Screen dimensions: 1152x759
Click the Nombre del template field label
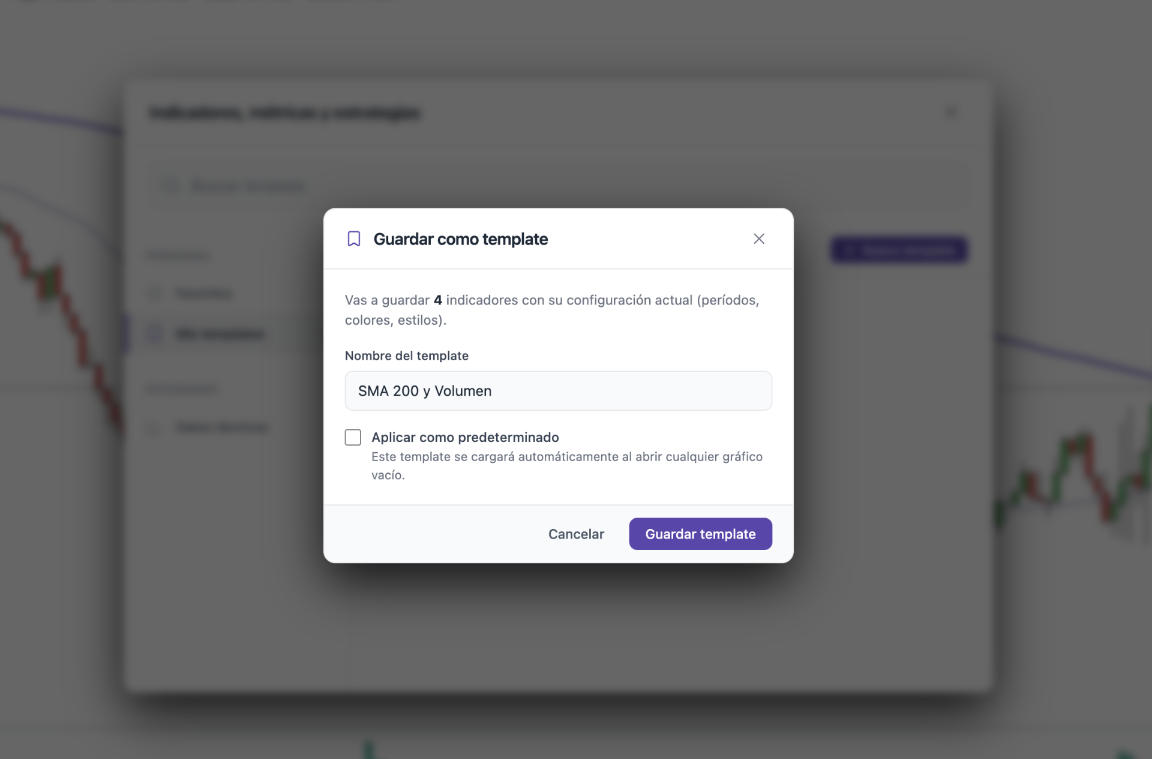coord(407,355)
